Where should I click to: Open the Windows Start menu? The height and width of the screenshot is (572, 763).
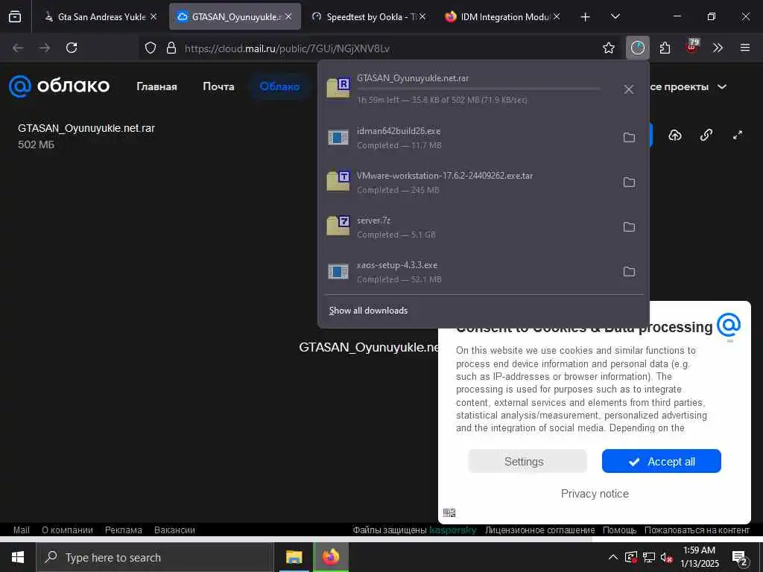(18, 557)
